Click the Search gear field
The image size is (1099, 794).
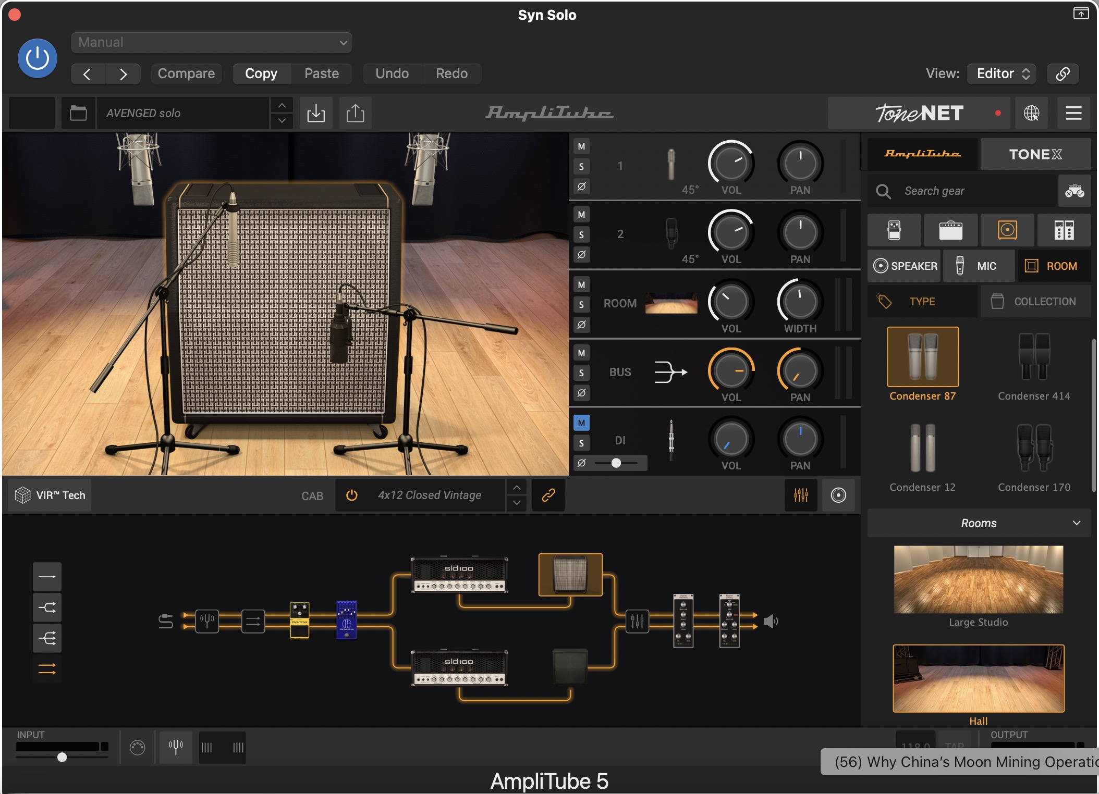click(x=962, y=191)
